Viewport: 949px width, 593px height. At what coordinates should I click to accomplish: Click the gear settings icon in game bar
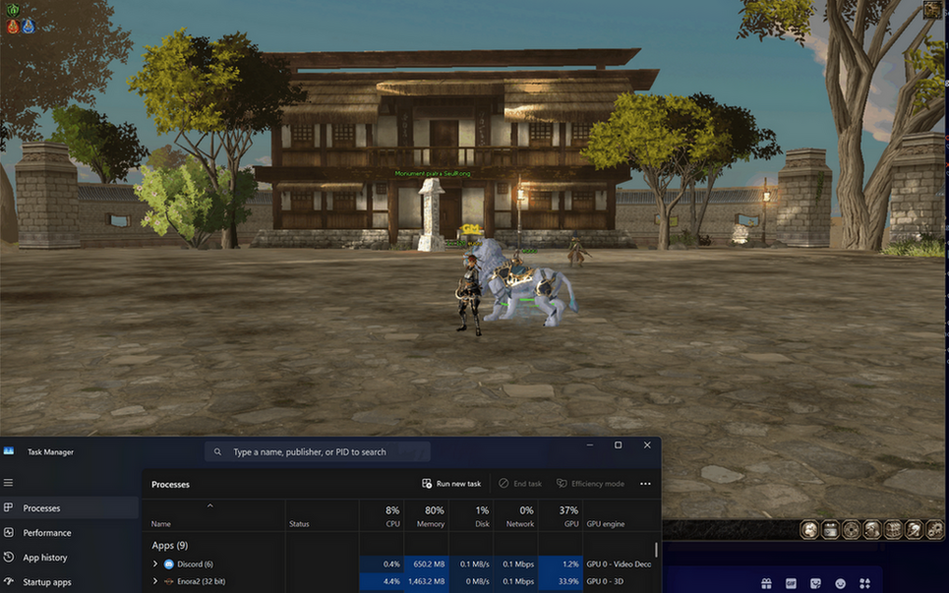point(934,529)
